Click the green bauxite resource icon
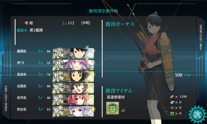Viewport: 207px width, 124px height. pos(172,113)
